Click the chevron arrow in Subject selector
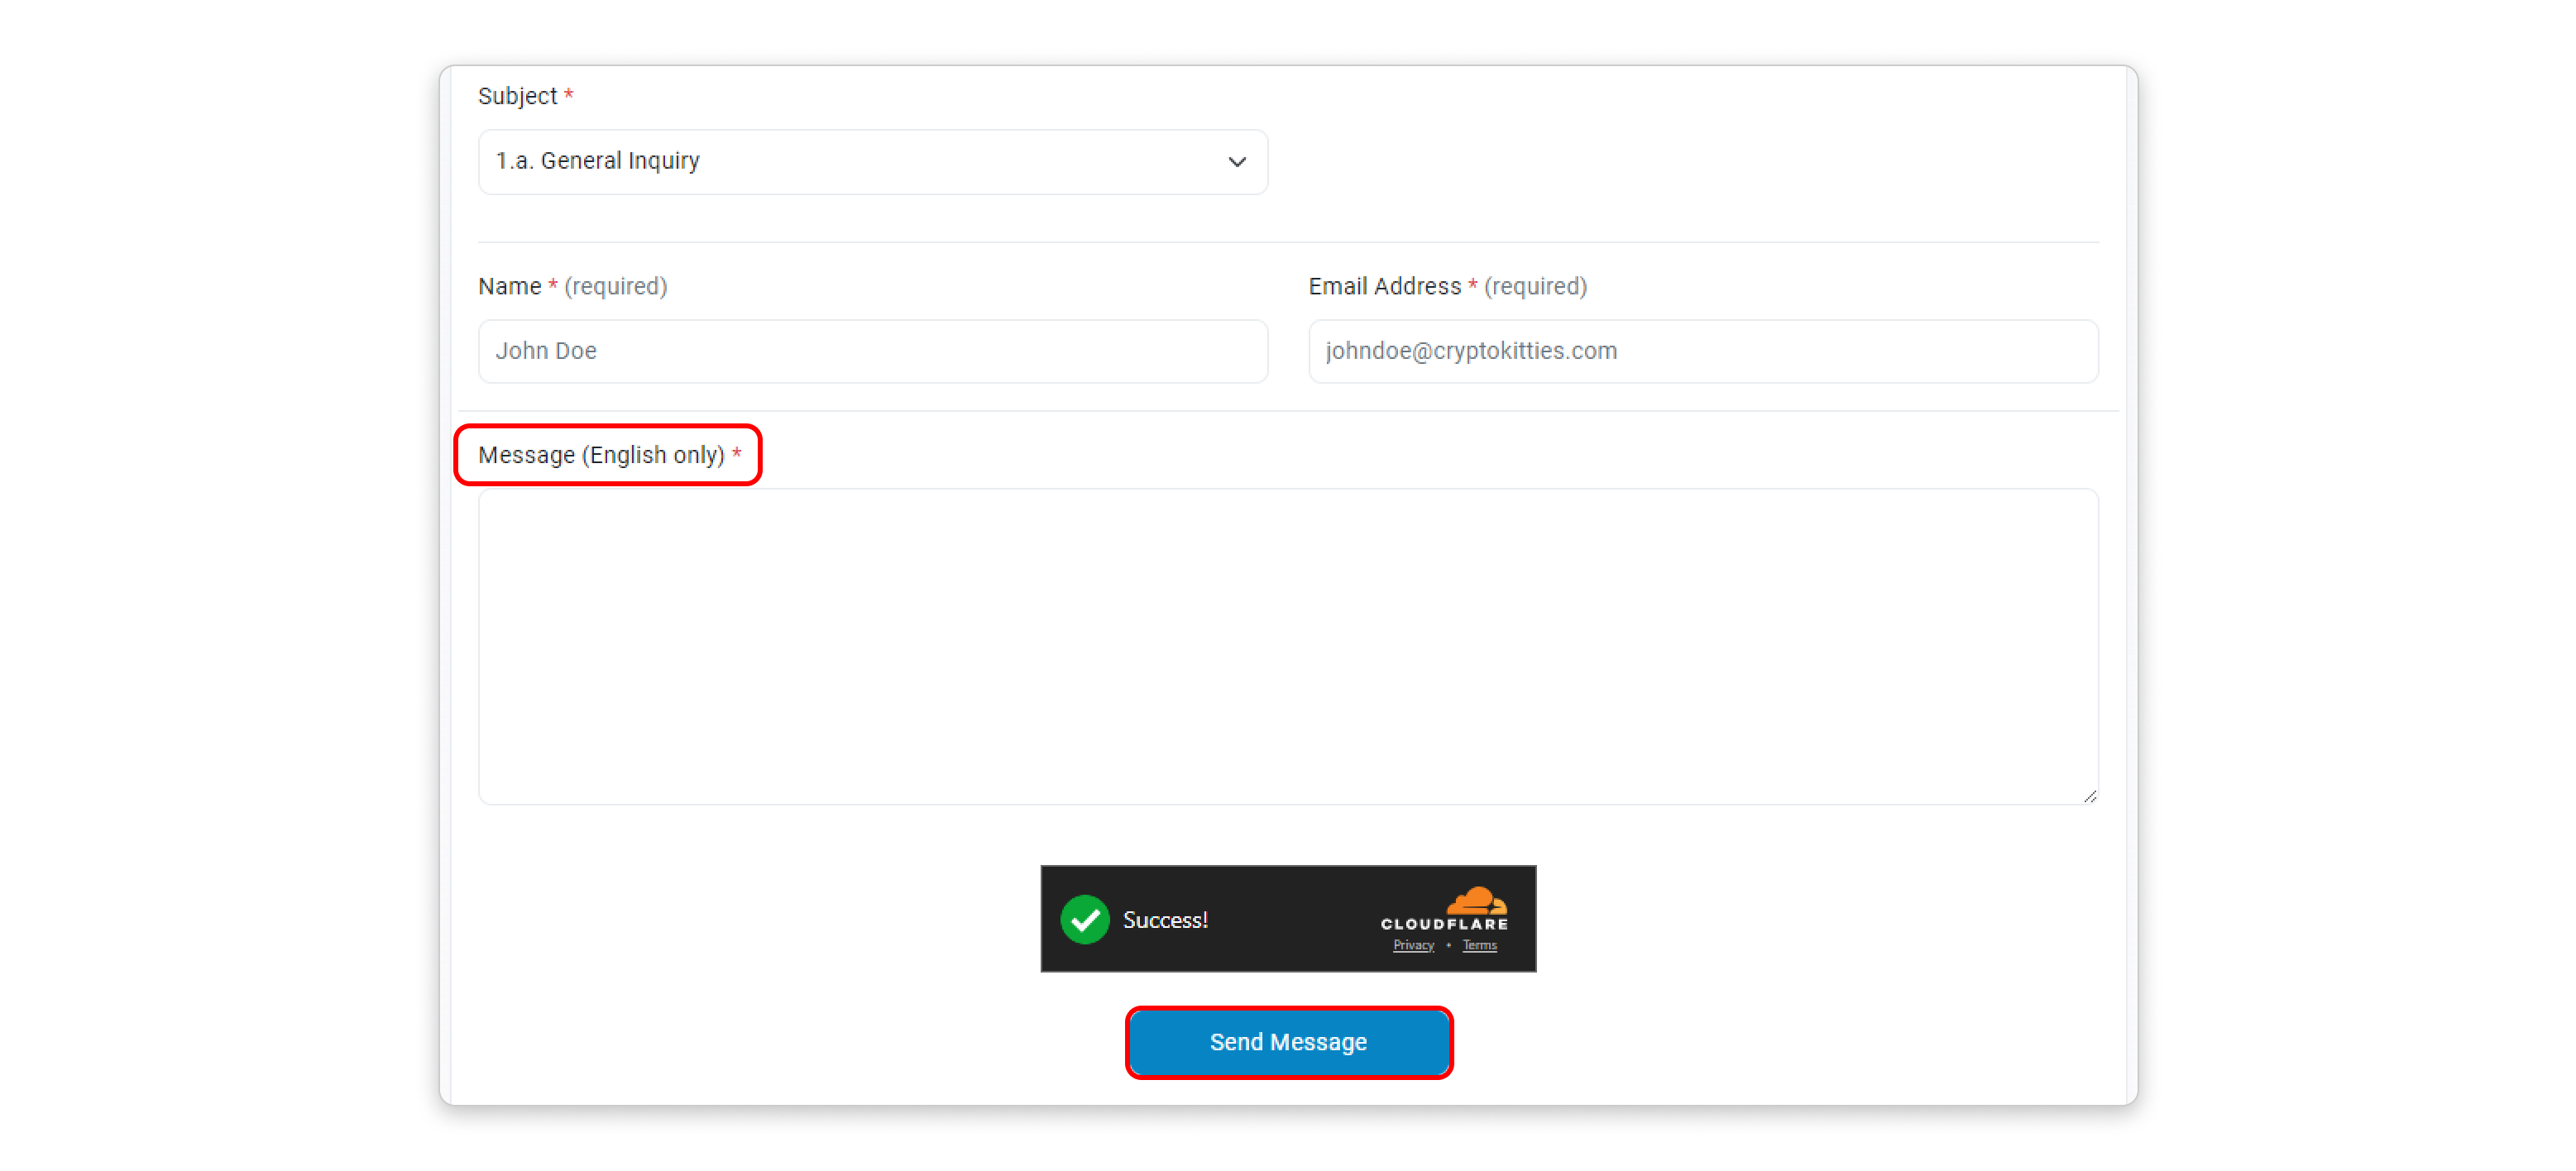This screenshot has width=2576, height=1171. pos(1236,162)
